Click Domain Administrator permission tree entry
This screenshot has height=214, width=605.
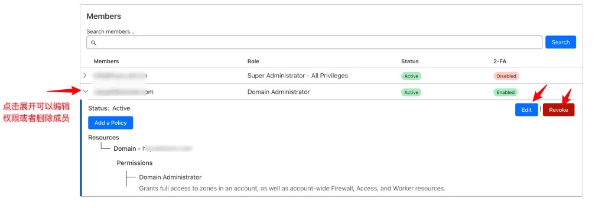tap(170, 177)
